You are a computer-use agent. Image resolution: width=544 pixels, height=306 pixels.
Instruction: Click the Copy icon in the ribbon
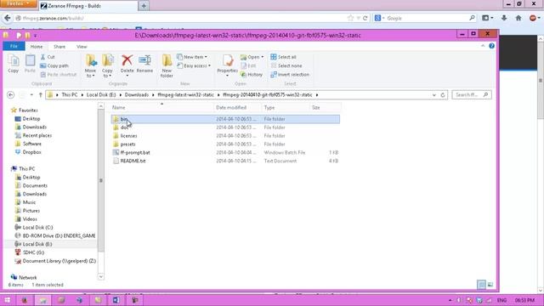(14, 64)
